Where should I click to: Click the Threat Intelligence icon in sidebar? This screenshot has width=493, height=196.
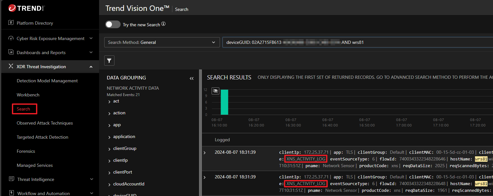coord(11,179)
